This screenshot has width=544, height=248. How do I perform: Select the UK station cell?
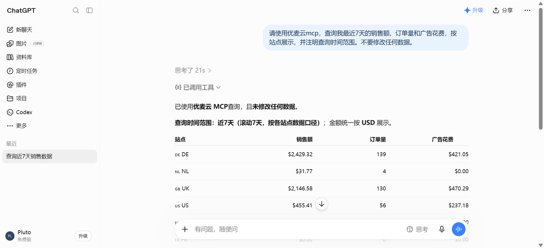point(182,188)
